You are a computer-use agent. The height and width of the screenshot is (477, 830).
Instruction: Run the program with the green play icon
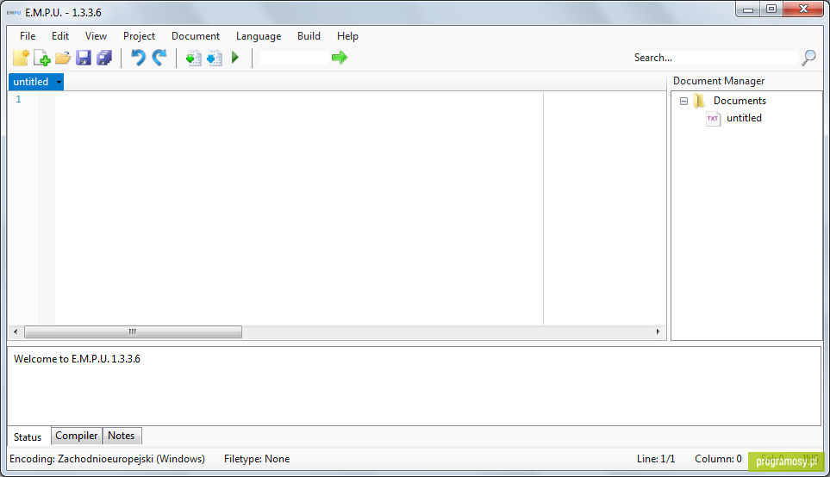pyautogui.click(x=235, y=57)
